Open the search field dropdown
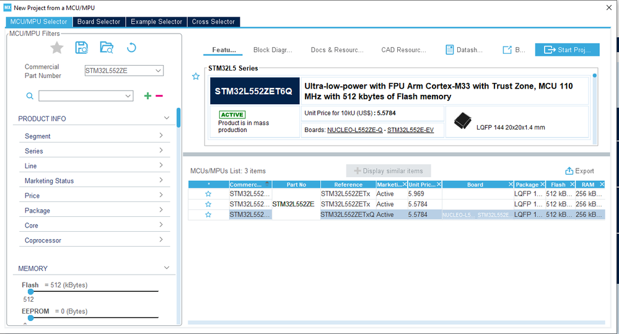This screenshot has height=334, width=619. point(128,96)
